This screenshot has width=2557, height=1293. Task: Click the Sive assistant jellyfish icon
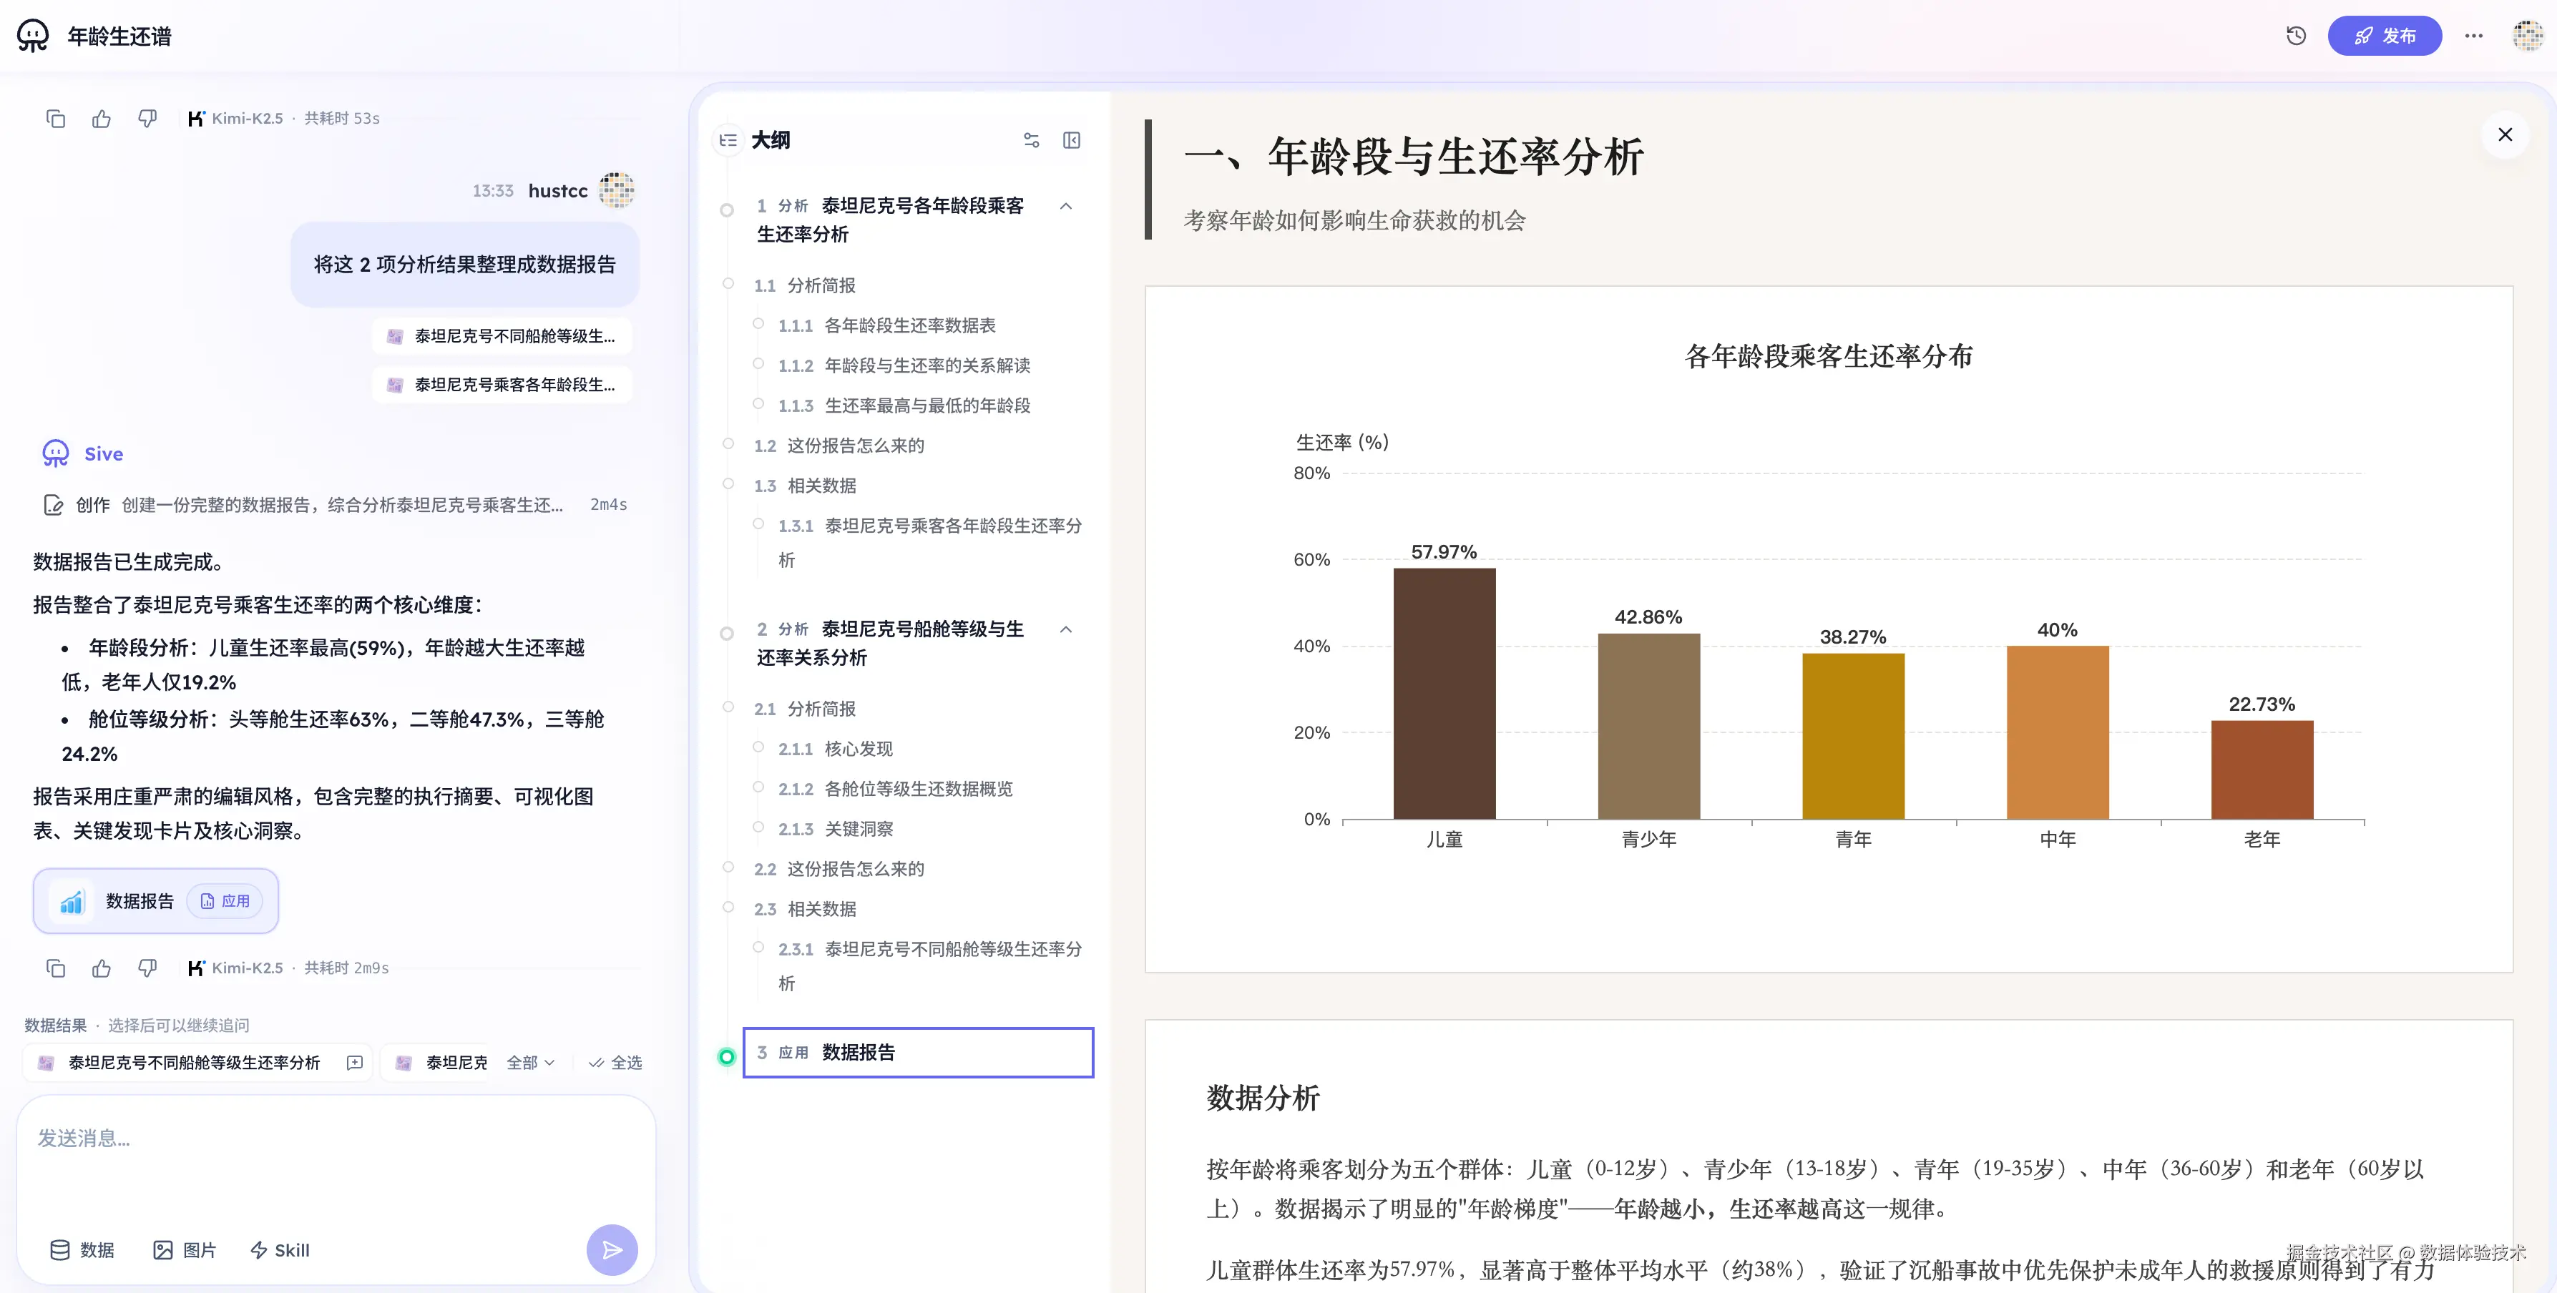tap(56, 453)
